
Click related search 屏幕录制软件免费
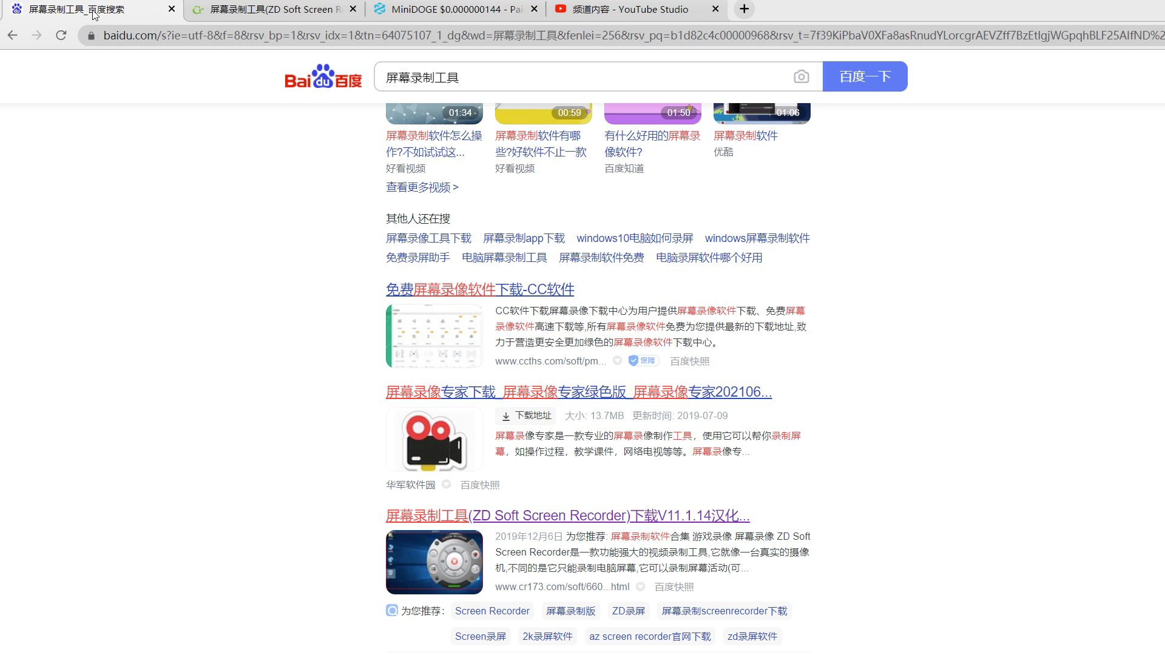click(601, 258)
